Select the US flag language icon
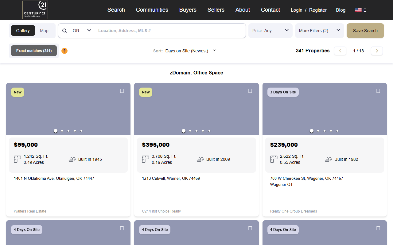This screenshot has height=245, width=393. pyautogui.click(x=358, y=10)
